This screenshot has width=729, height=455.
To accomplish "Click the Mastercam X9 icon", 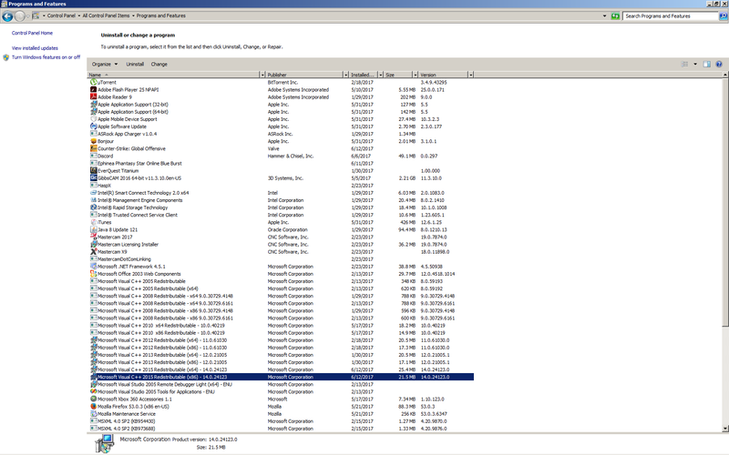I will coord(94,252).
